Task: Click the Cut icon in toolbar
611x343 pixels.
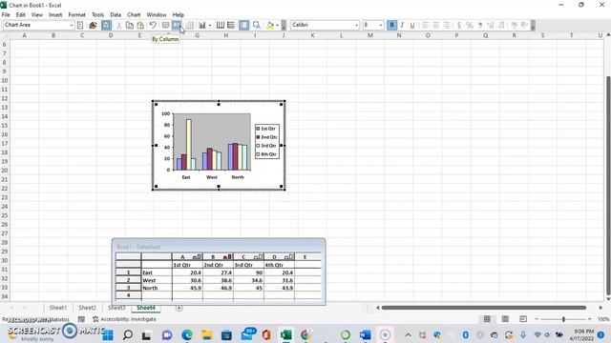Action: [118, 25]
